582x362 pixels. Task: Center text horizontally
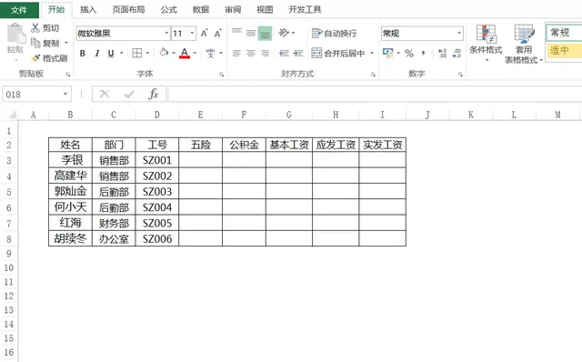[251, 54]
